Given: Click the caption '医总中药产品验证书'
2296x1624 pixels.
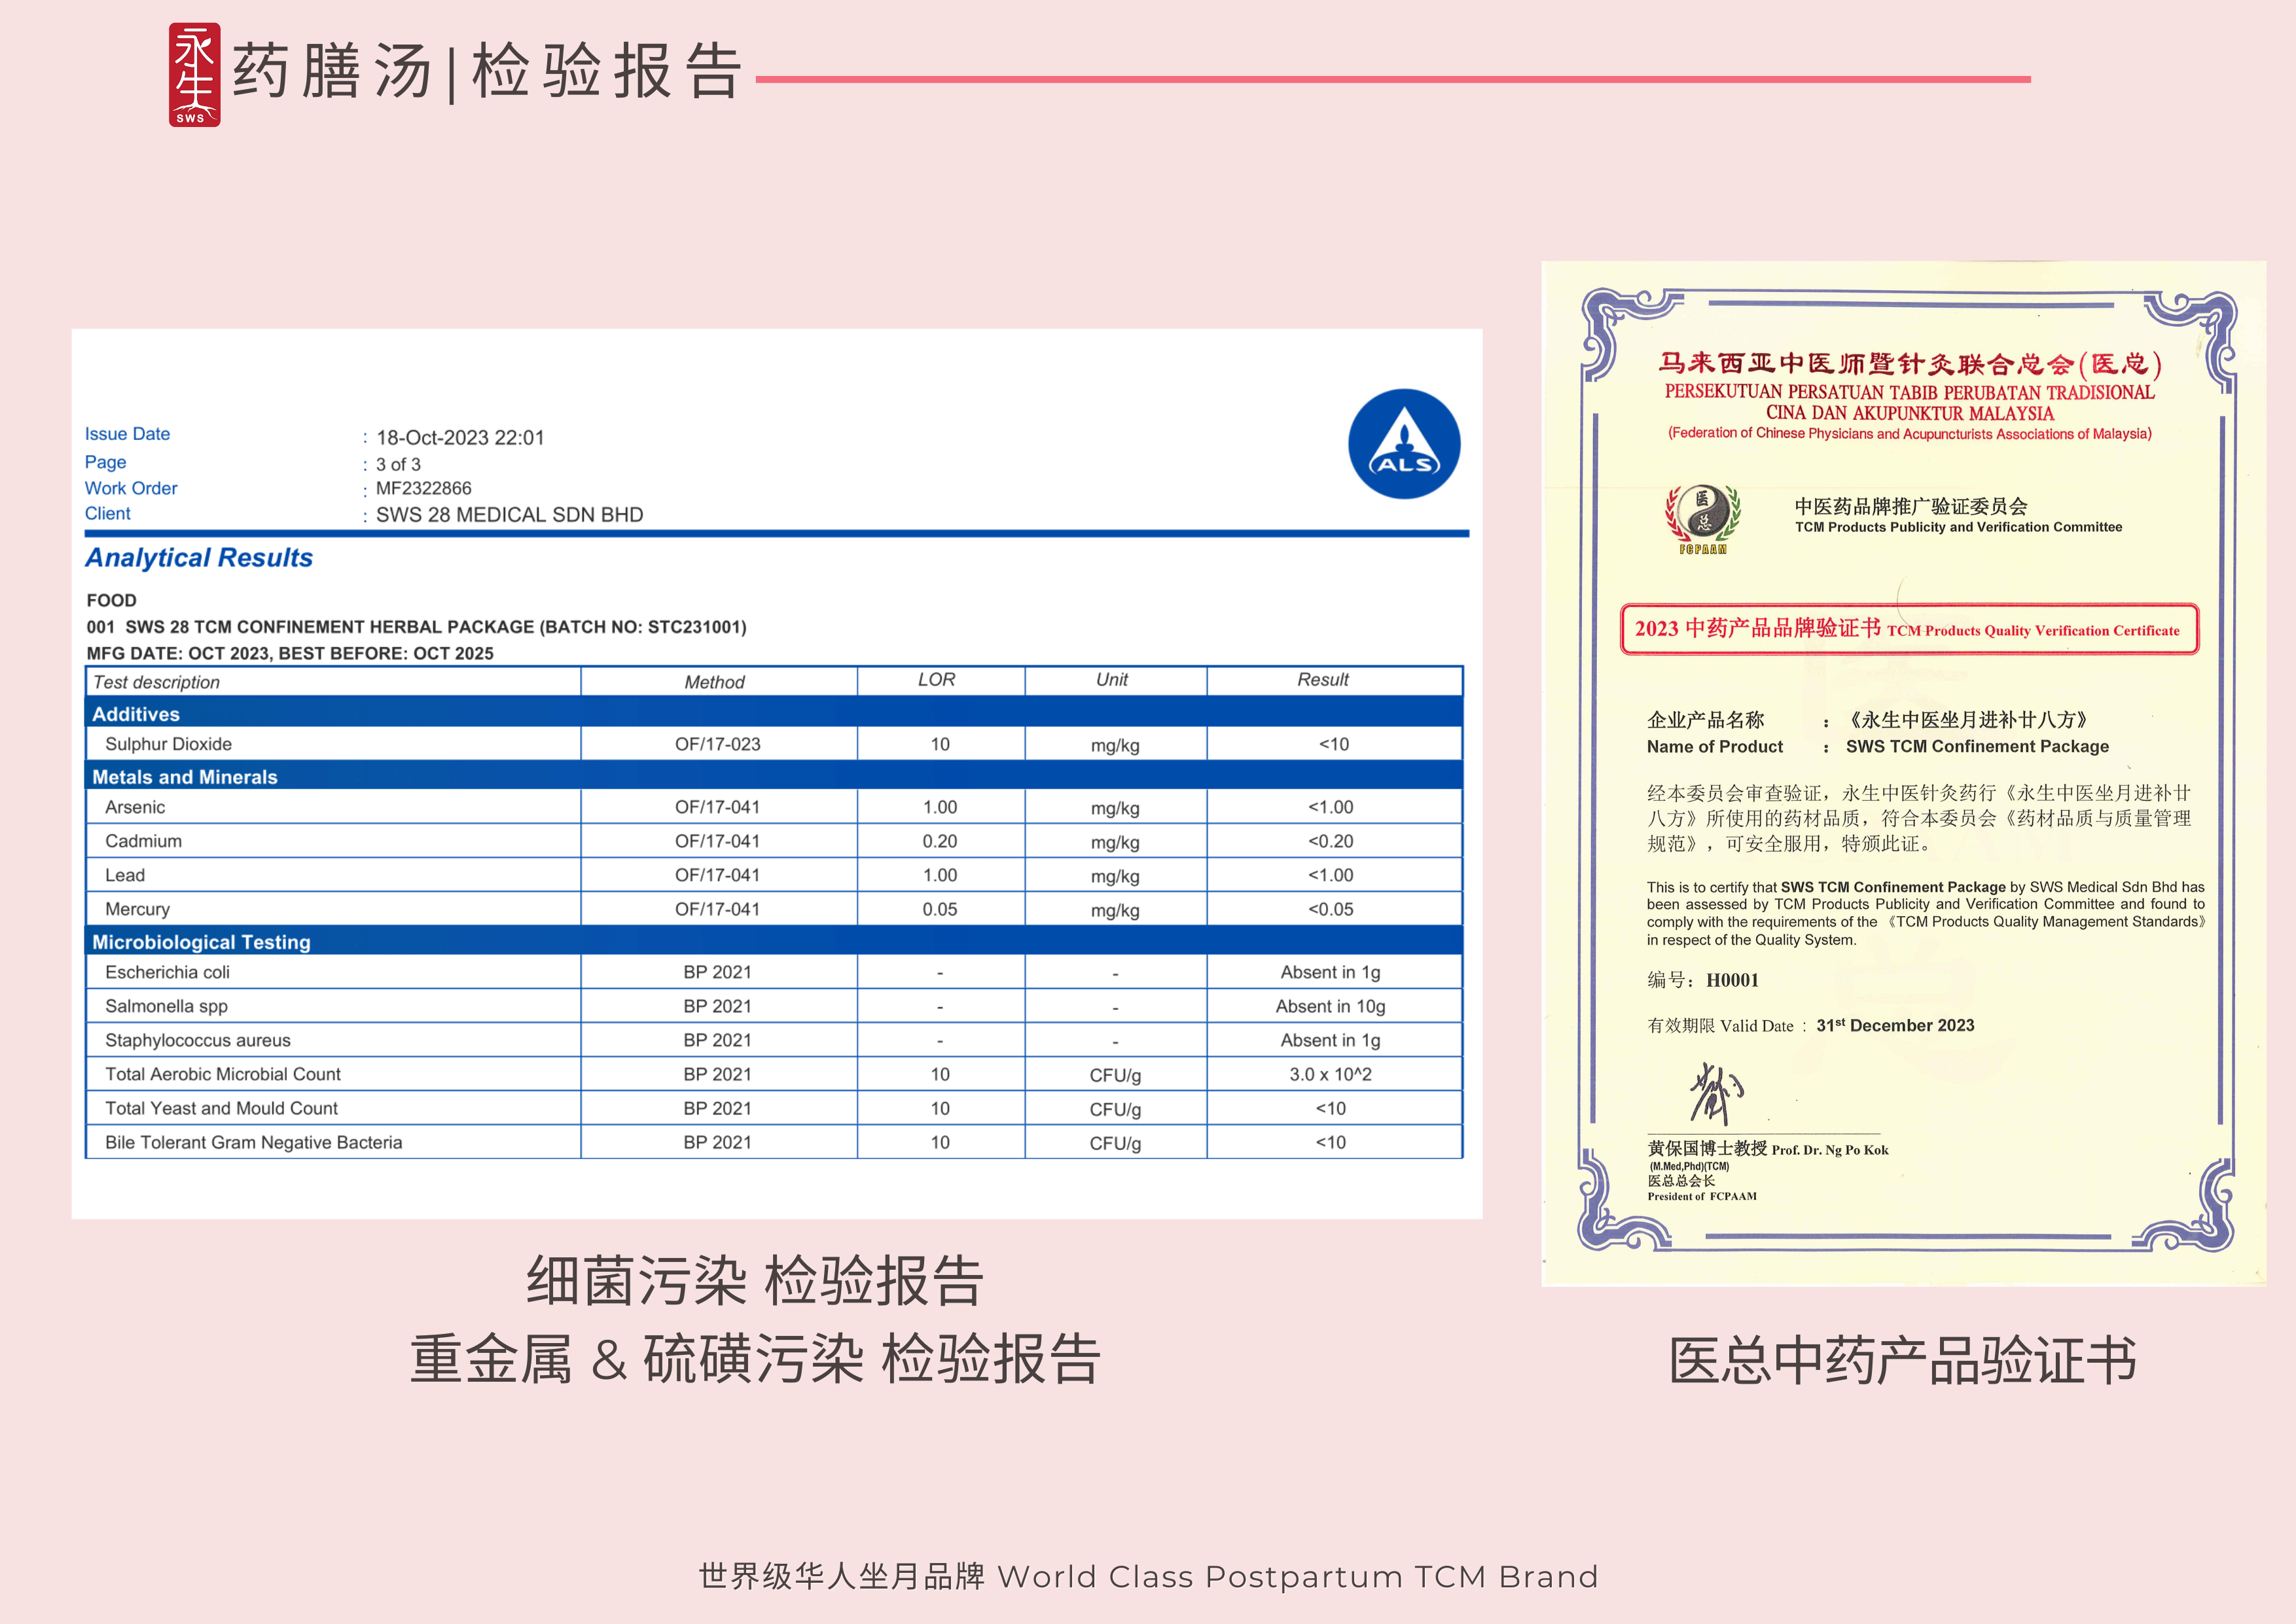Looking at the screenshot, I should (x=1902, y=1361).
